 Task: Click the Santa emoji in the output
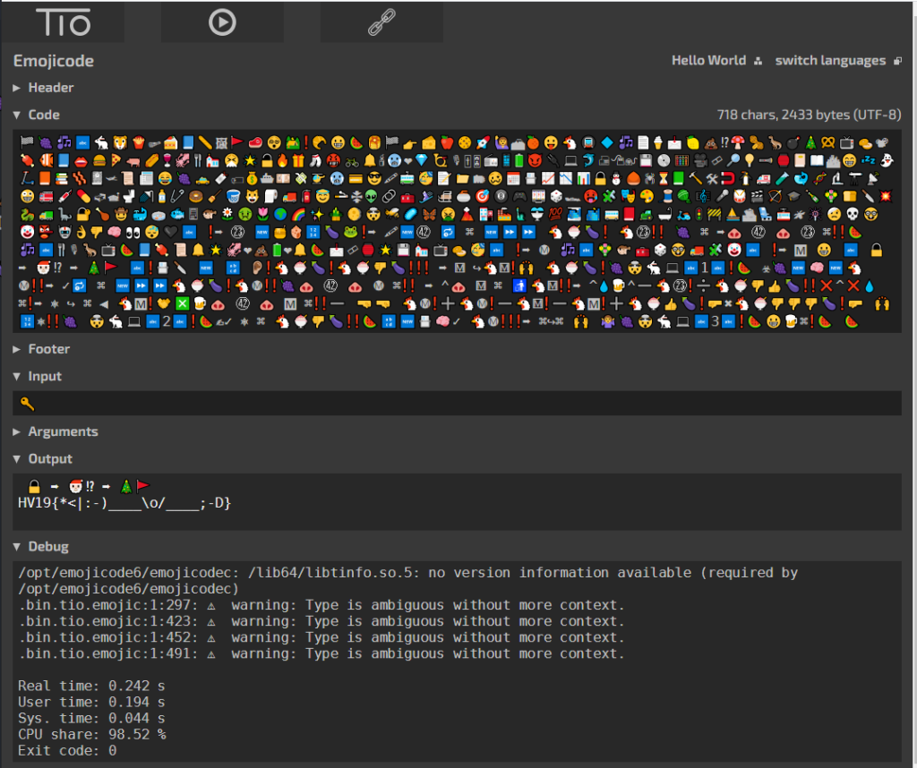pyautogui.click(x=75, y=486)
